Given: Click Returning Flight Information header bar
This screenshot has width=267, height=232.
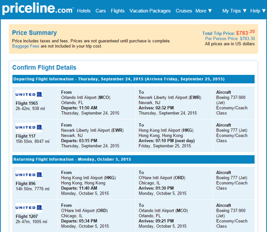Looking at the screenshot, I should point(133,159).
